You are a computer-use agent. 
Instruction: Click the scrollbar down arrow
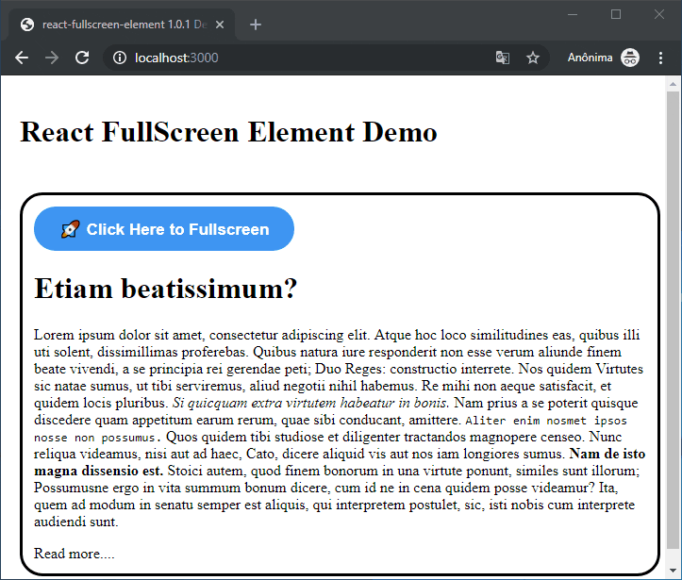pyautogui.click(x=673, y=570)
